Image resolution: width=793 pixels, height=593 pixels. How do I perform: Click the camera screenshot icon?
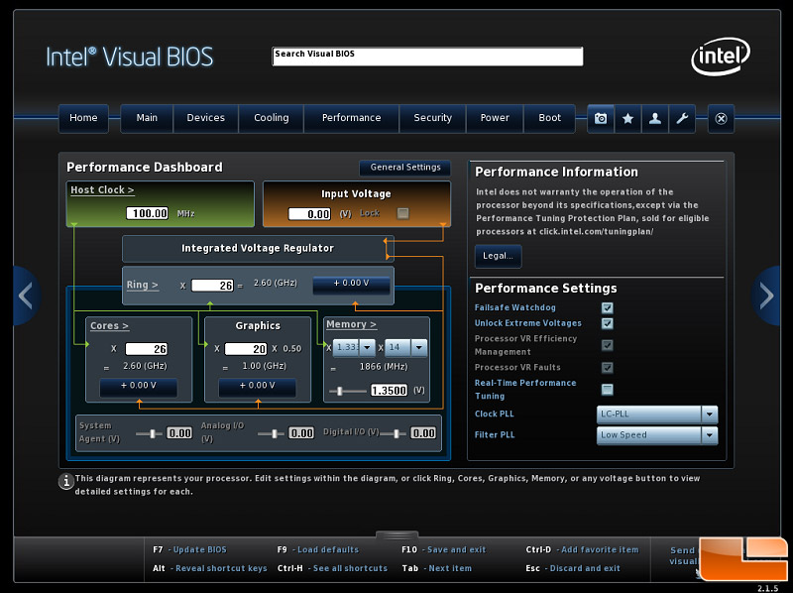[x=601, y=118]
